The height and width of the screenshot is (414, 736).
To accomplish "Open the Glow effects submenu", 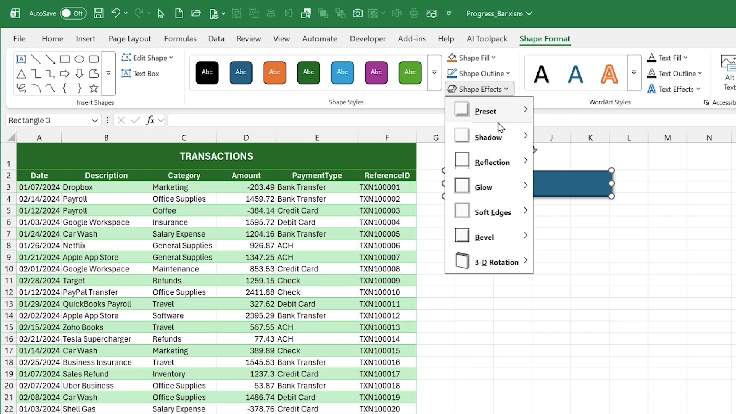I will (x=489, y=187).
